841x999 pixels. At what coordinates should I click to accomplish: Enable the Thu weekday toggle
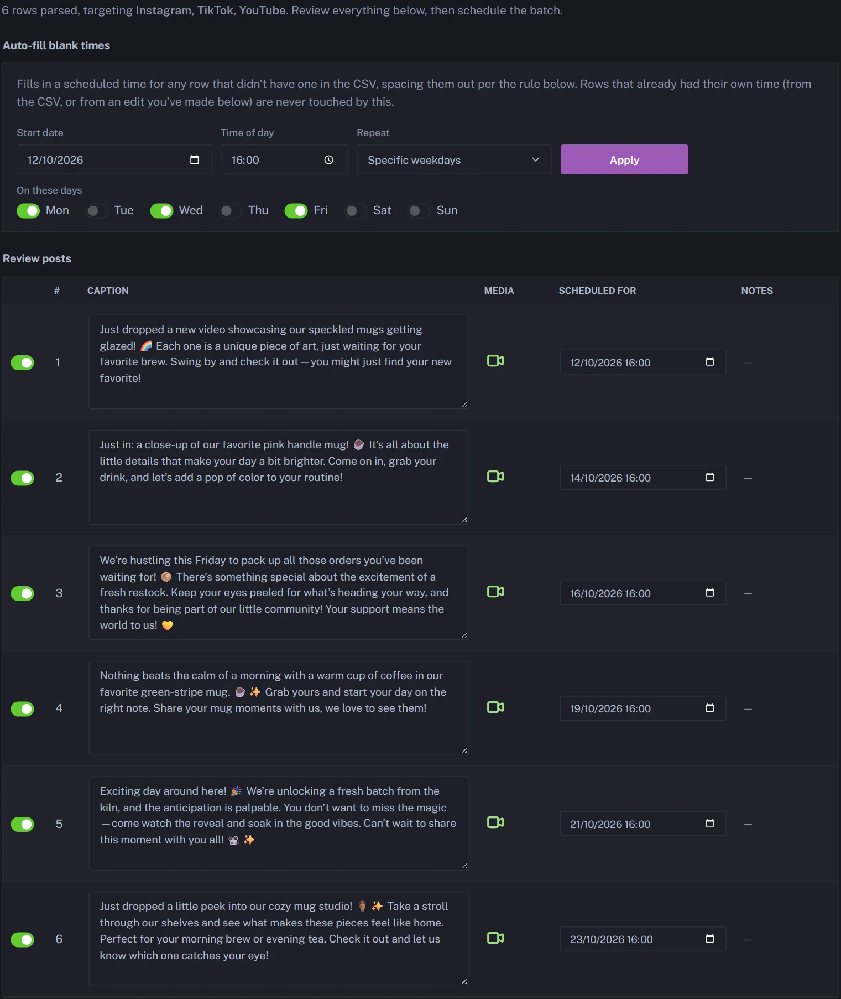click(231, 211)
